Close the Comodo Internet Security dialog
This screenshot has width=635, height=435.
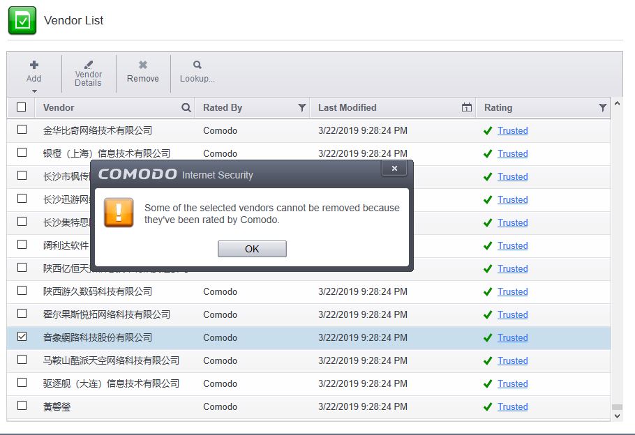tap(394, 168)
